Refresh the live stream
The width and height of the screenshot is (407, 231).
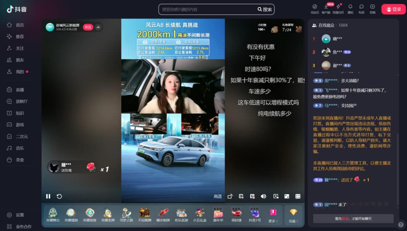(x=59, y=196)
